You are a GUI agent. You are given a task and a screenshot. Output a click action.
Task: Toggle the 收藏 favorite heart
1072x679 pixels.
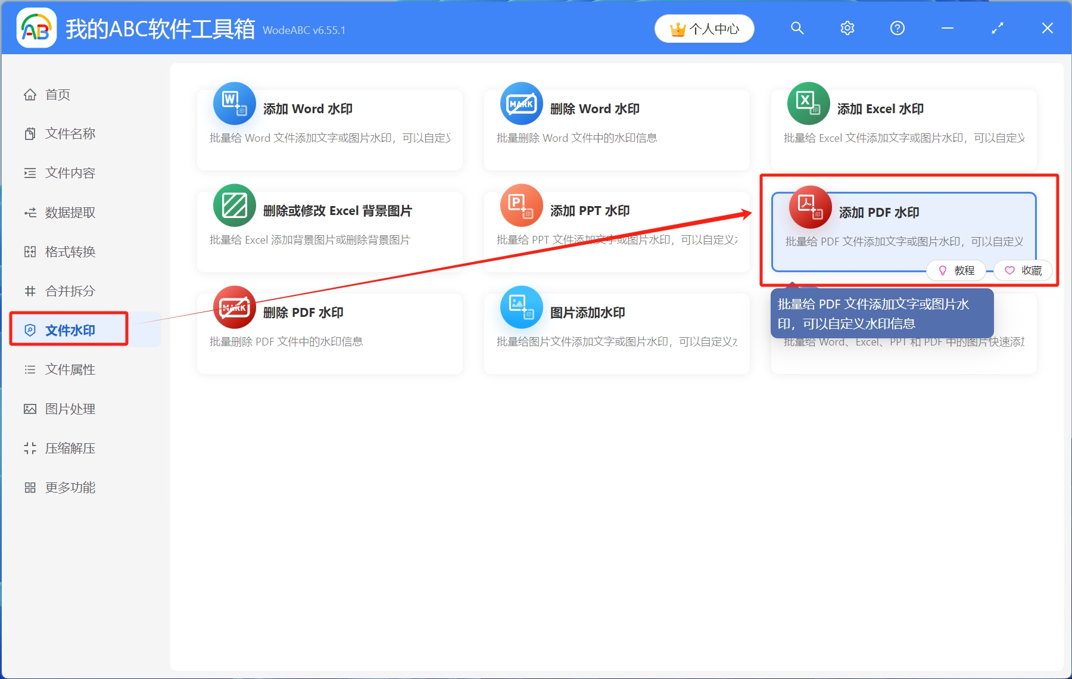point(1023,270)
